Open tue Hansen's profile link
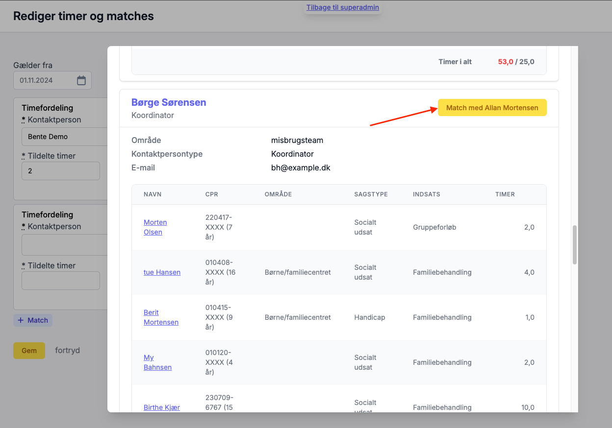 pyautogui.click(x=162, y=272)
